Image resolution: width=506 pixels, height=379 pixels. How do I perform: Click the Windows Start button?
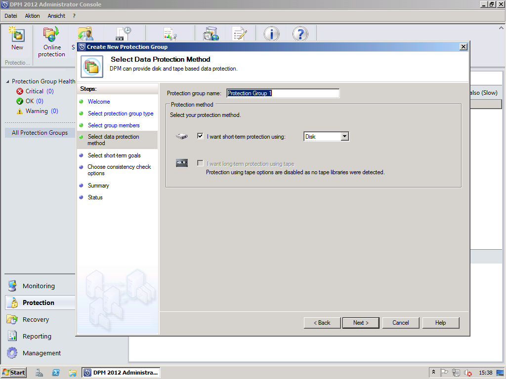click(14, 373)
